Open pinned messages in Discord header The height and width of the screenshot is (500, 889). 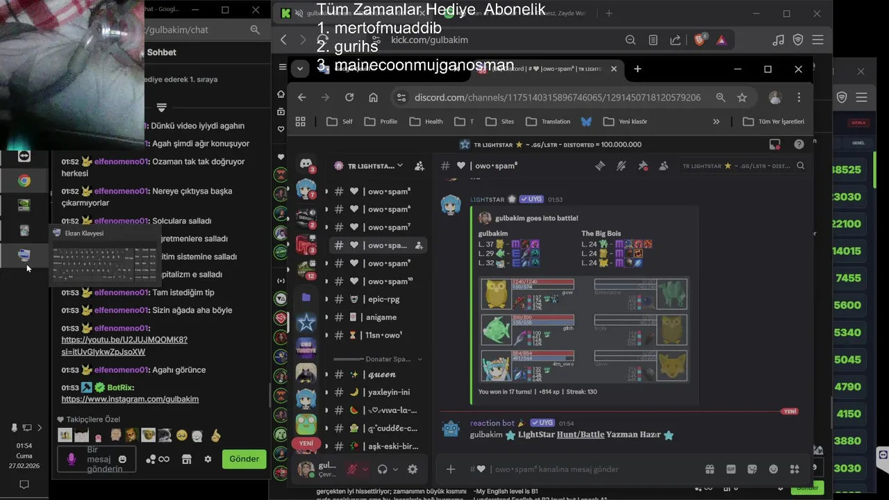(642, 166)
